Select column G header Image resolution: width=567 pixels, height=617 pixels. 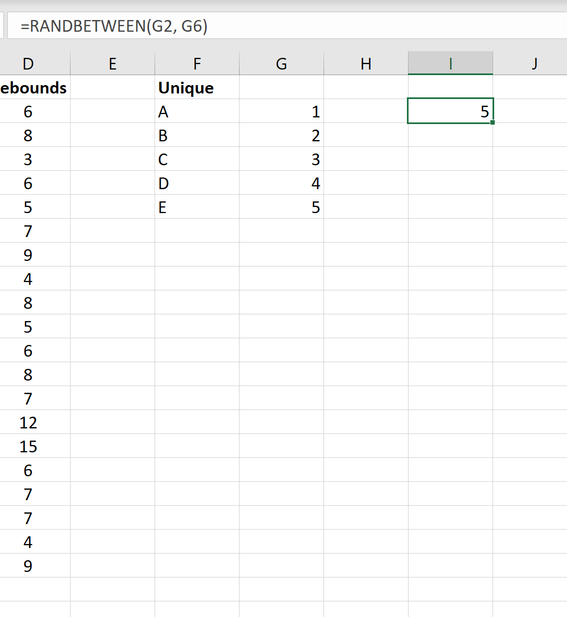tap(281, 63)
